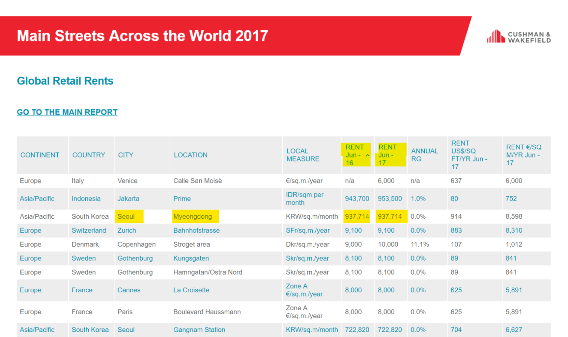The width and height of the screenshot is (568, 337).
Task: Click the Global Retail Rents heading
Action: [x=65, y=81]
